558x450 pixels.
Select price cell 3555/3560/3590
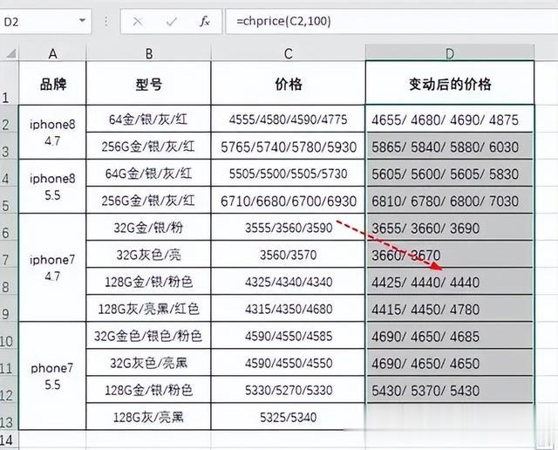coord(289,227)
